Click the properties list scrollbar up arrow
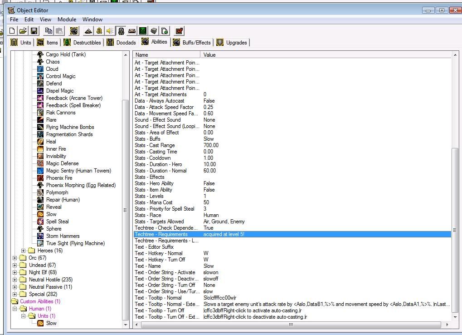 (x=455, y=55)
